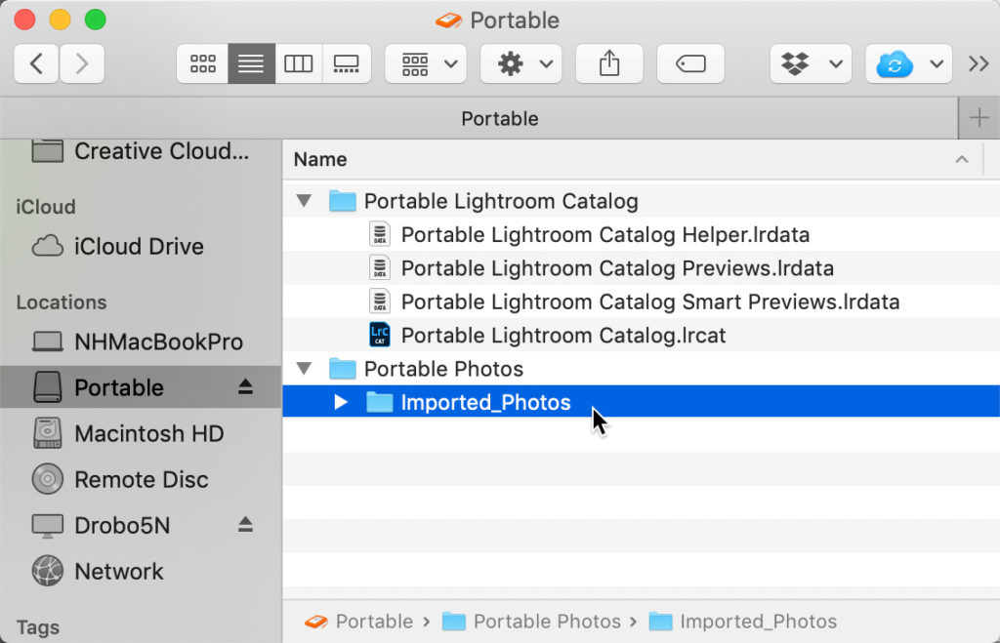1000x643 pixels.
Task: Select Portable Lightroom Catalog Smart Previews.lrdata
Action: coord(641,301)
